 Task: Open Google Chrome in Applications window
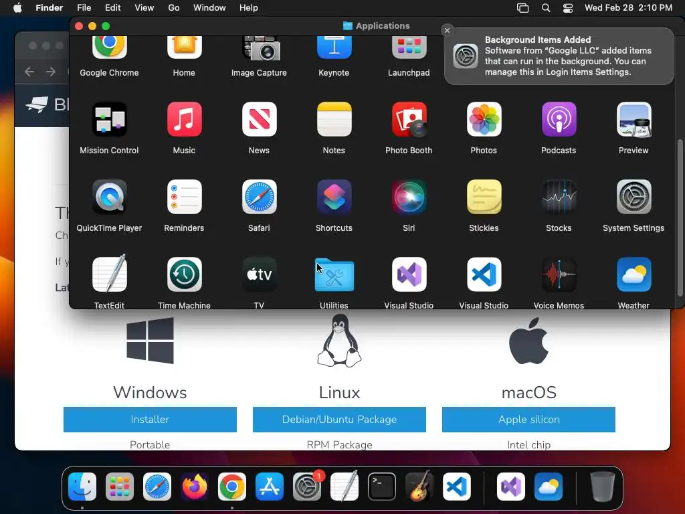109,48
